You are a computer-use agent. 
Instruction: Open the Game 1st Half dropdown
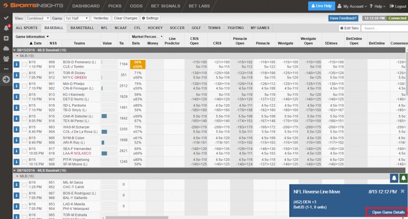pyautogui.click(x=77, y=18)
